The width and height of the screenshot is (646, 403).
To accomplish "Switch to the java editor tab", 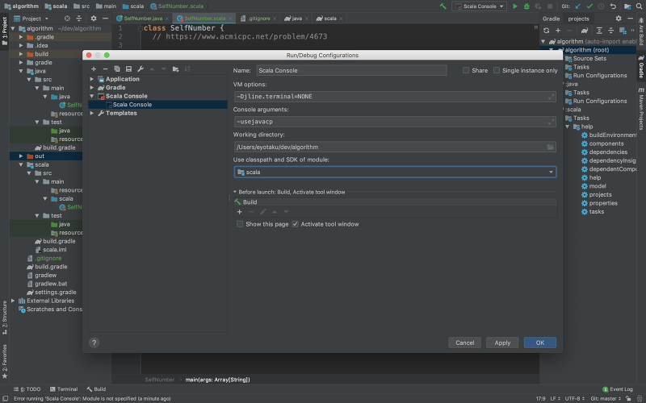I will click(x=296, y=19).
